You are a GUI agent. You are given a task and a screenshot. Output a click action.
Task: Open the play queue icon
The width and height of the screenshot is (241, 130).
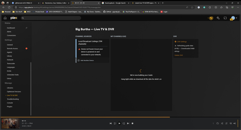click(231, 124)
